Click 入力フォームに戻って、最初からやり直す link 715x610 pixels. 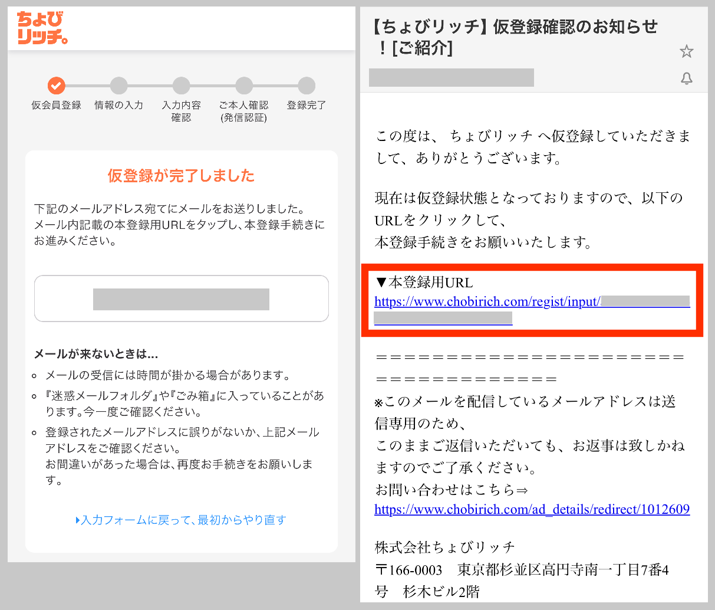181,520
